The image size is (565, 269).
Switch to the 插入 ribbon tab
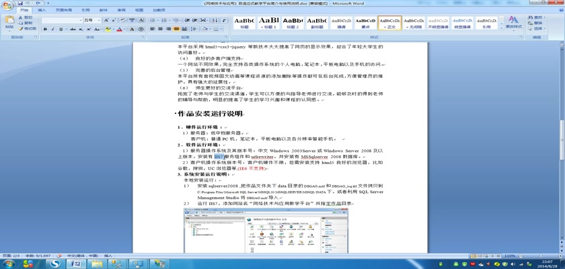42,11
